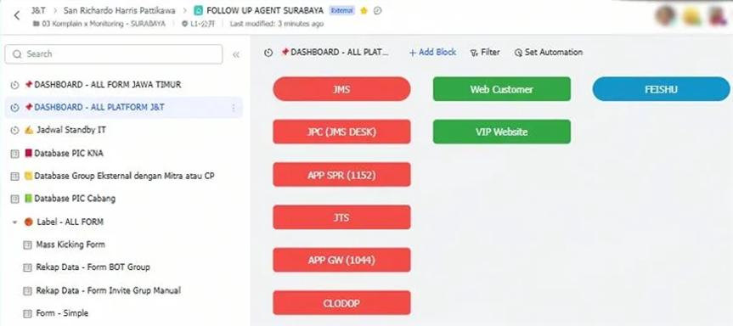Screen dimensions: 733x326
Task: Click the dashboard icon left of the view title
Action: pyautogui.click(x=268, y=53)
